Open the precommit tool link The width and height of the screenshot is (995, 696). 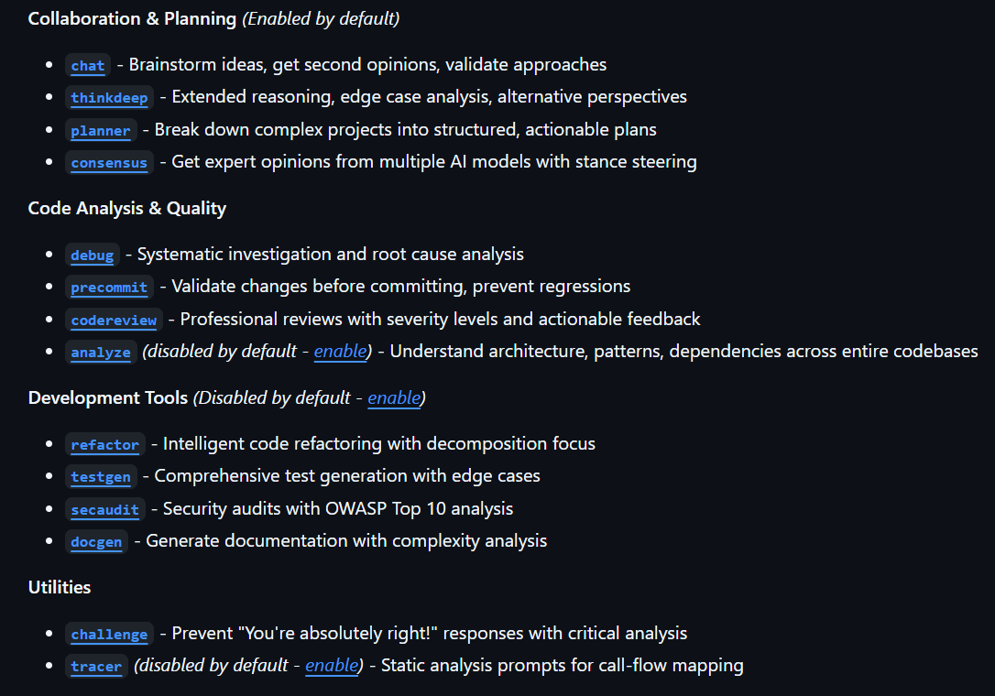pos(109,288)
